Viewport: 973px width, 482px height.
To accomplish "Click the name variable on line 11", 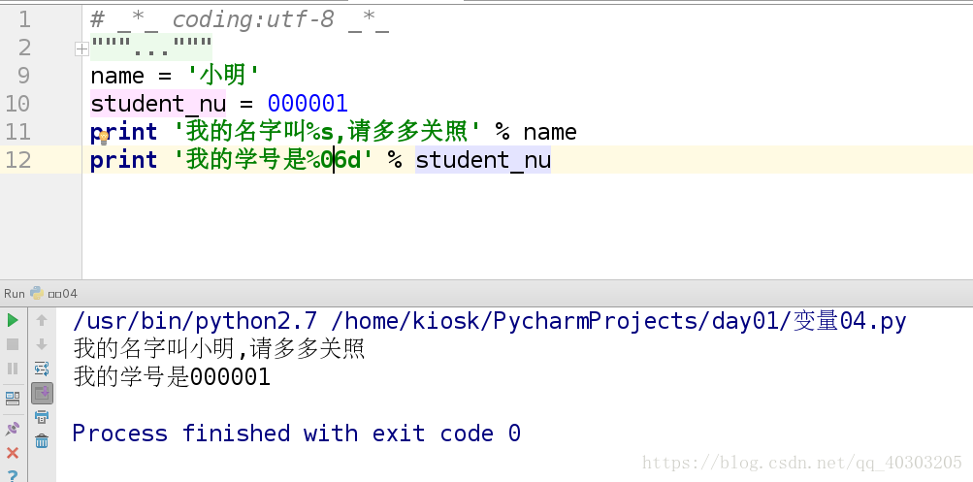I will (549, 132).
